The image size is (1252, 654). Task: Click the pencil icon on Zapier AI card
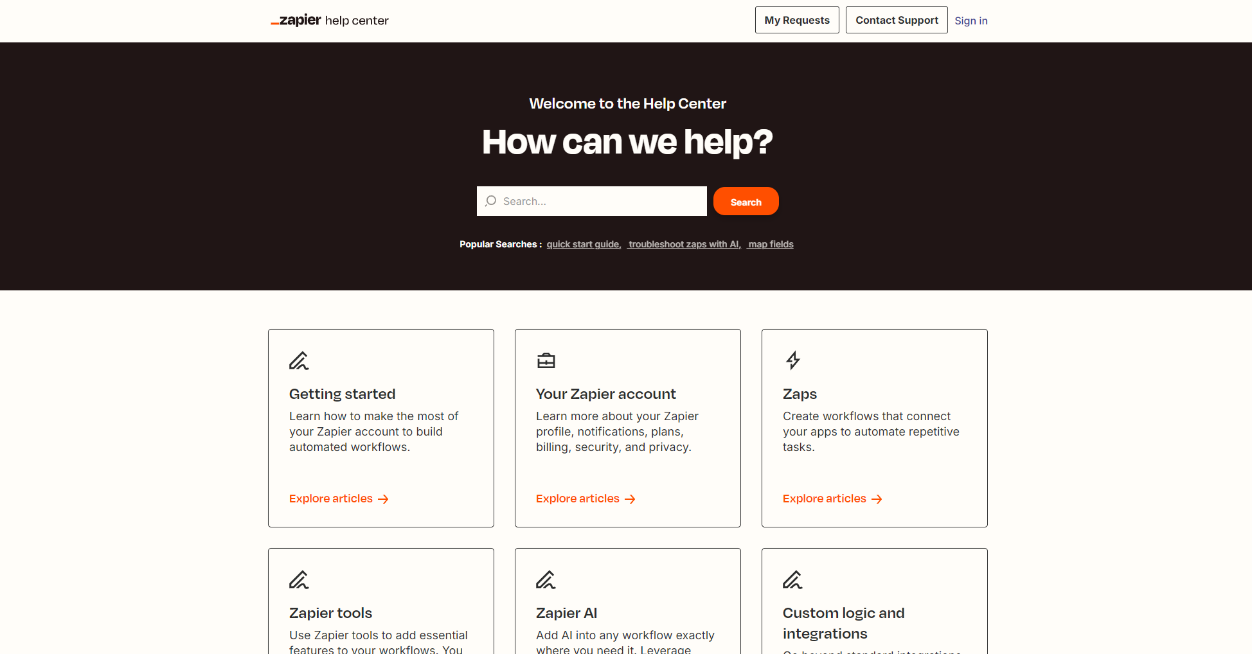(546, 579)
